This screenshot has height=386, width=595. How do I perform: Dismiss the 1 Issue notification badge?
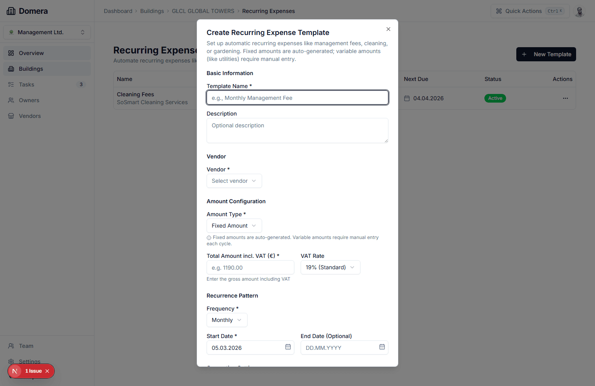coord(47,371)
